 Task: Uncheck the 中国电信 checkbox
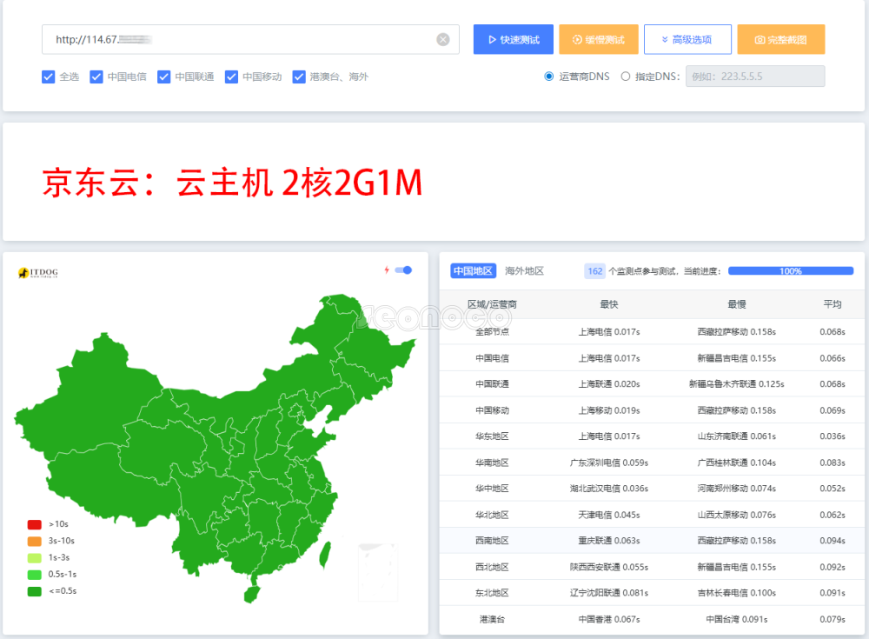[x=96, y=77]
